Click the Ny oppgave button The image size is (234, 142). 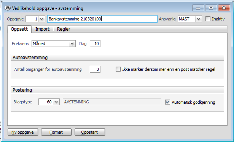tap(23, 132)
